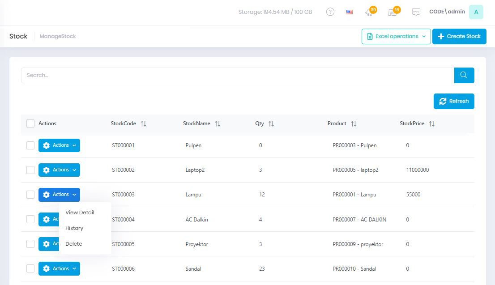Screen dimensions: 495x285
Task: Click the magnifier search button
Action: [464, 75]
